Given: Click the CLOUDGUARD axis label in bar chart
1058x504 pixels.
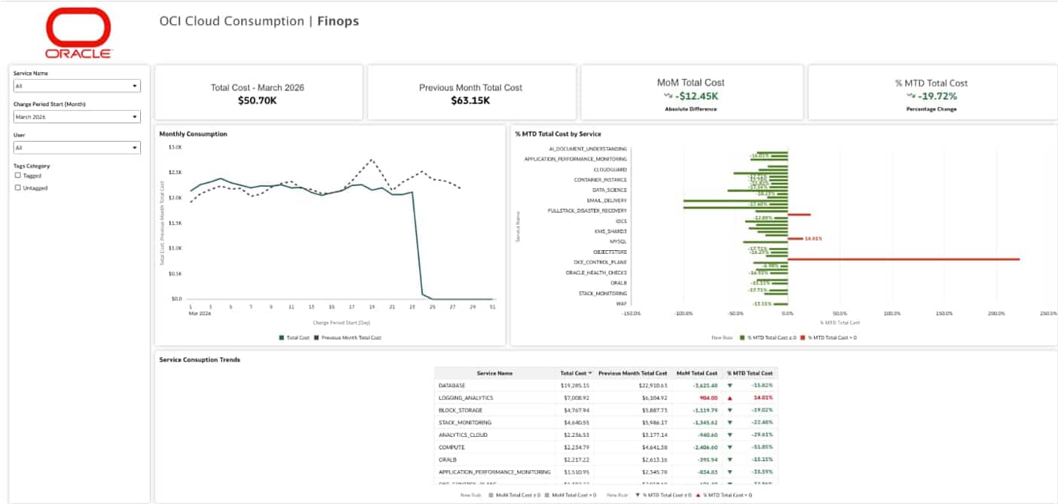Looking at the screenshot, I should pos(610,170).
